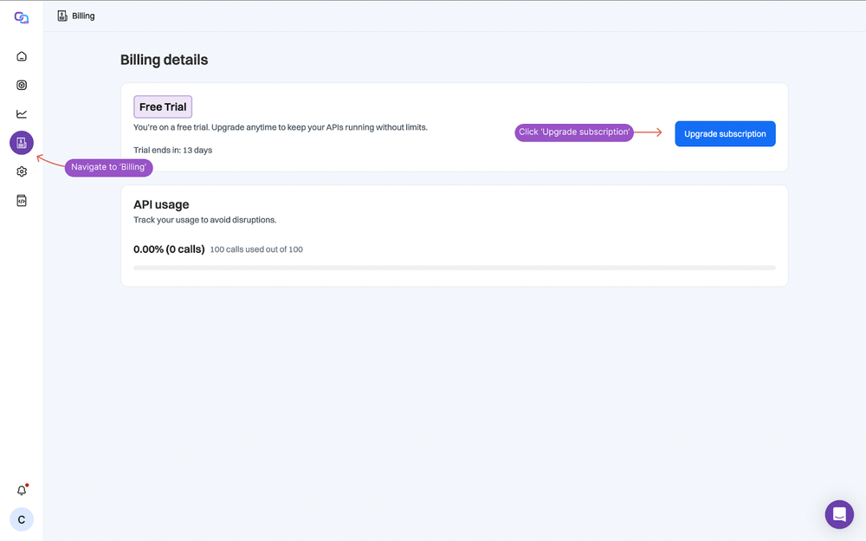The height and width of the screenshot is (541, 866).
Task: Select the Instagram accounts icon in sidebar
Action: point(21,84)
